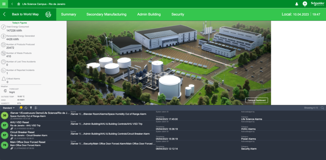Click the Blender Room humidity alarm source path
The width and height of the screenshot is (326, 160).
tap(108, 114)
